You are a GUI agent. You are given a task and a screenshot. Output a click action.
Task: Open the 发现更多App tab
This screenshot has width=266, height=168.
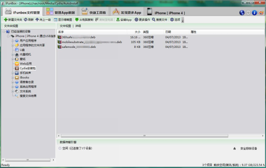pyautogui.click(x=126, y=12)
